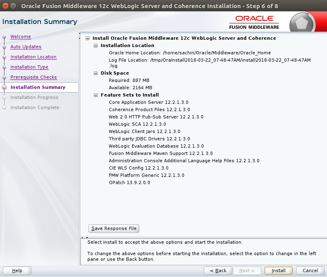Close the installer window with the red button
The height and width of the screenshot is (277, 327).
pos(5,6)
